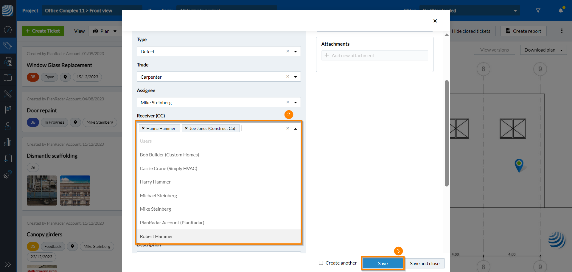Open the statistics bar chart sidebar icon

tap(8, 142)
